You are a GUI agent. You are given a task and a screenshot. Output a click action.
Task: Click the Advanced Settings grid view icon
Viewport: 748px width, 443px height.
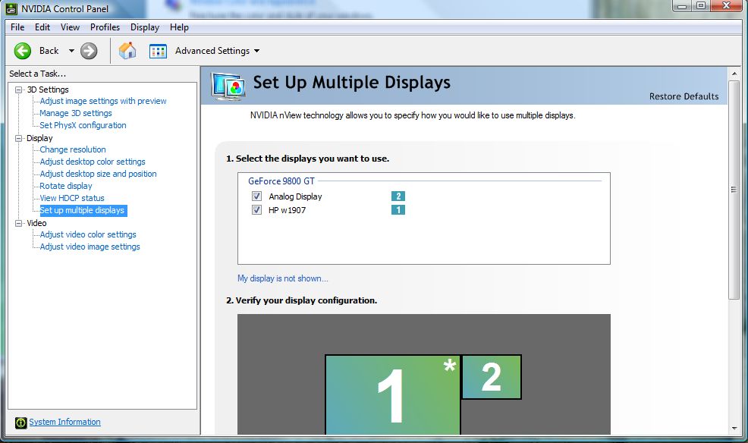158,51
